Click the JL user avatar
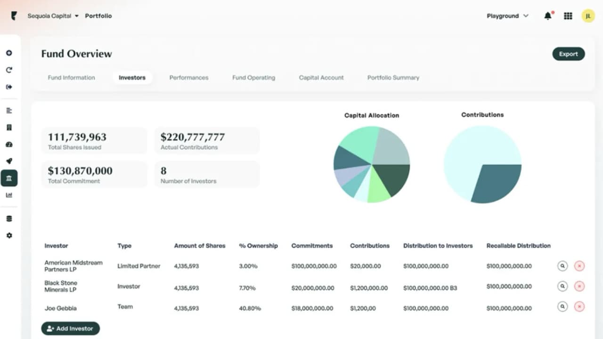The image size is (603, 339). coord(588,16)
